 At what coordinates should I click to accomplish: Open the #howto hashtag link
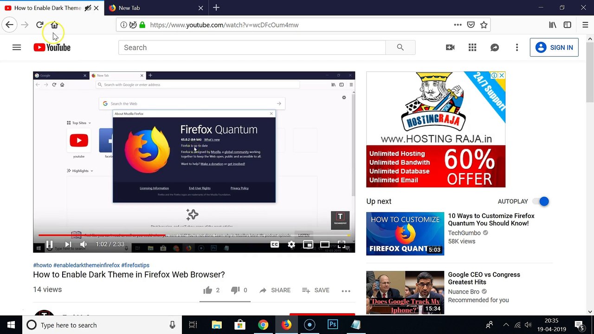(42, 265)
